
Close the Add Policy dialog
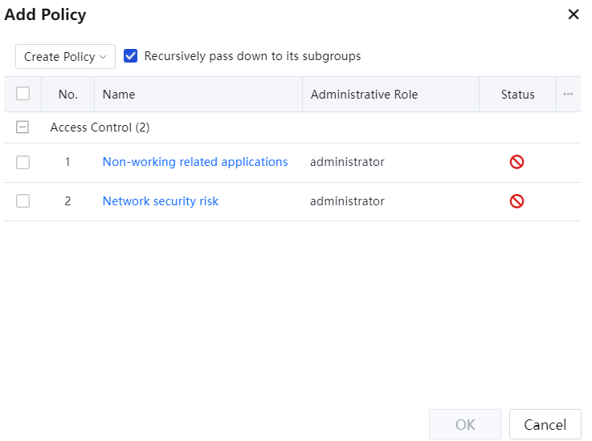pos(574,14)
